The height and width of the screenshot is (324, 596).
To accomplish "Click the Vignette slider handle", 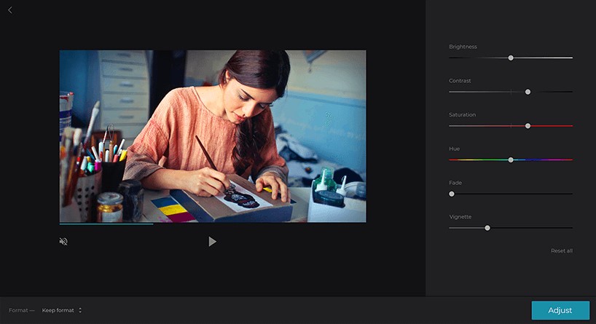I will point(487,228).
